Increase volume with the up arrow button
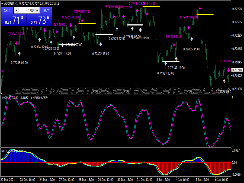Image resolution: width=244 pixels, height=183 pixels. click(x=37, y=10)
